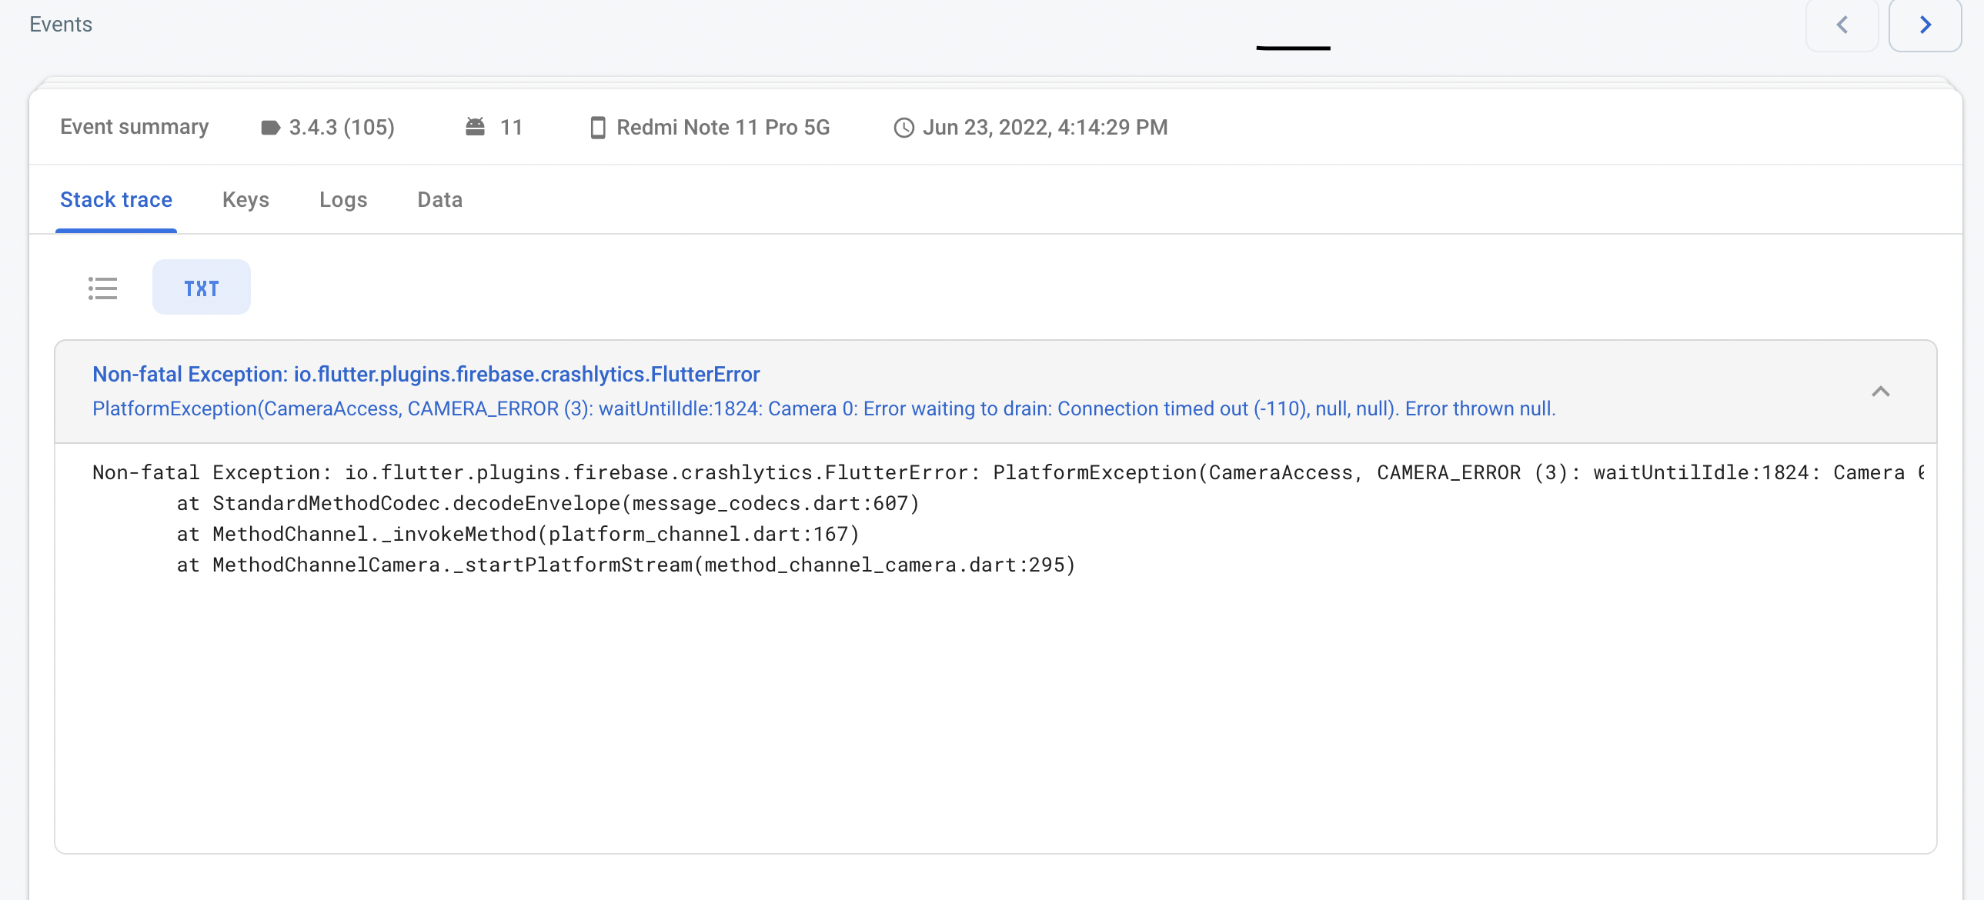The width and height of the screenshot is (1984, 900).
Task: Click the app version tag icon
Action: [270, 128]
